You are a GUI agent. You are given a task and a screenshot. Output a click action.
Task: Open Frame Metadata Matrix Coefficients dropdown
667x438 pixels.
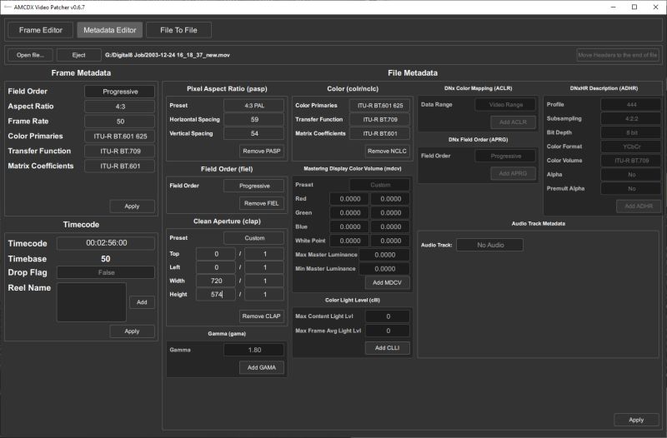point(120,166)
